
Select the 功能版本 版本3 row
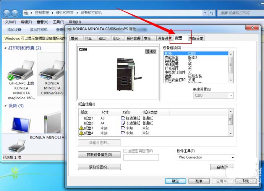pyautogui.click(x=196, y=57)
